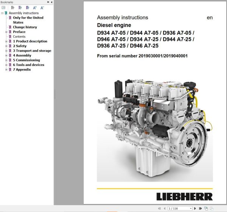
Task: Open the 7 Appendix bookmark
Action: point(22,70)
